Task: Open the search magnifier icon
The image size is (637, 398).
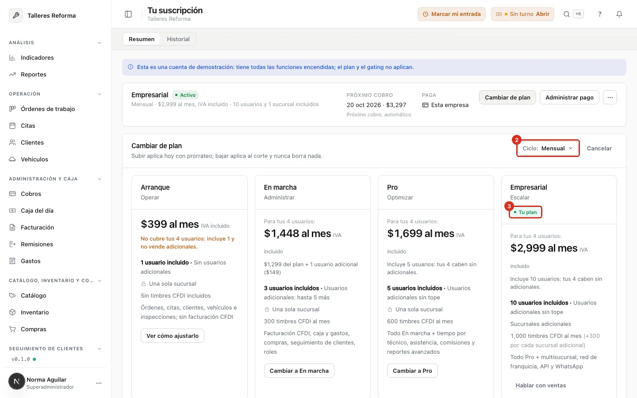Action: [x=566, y=14]
